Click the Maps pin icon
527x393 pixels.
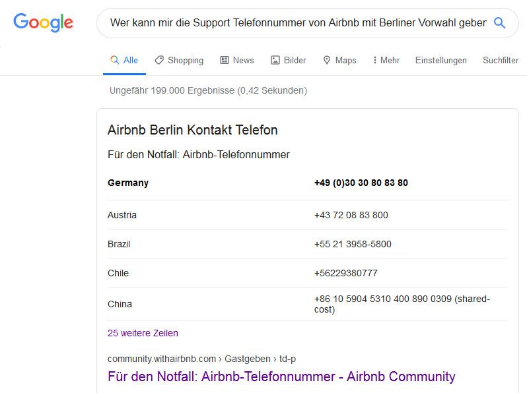coord(326,60)
